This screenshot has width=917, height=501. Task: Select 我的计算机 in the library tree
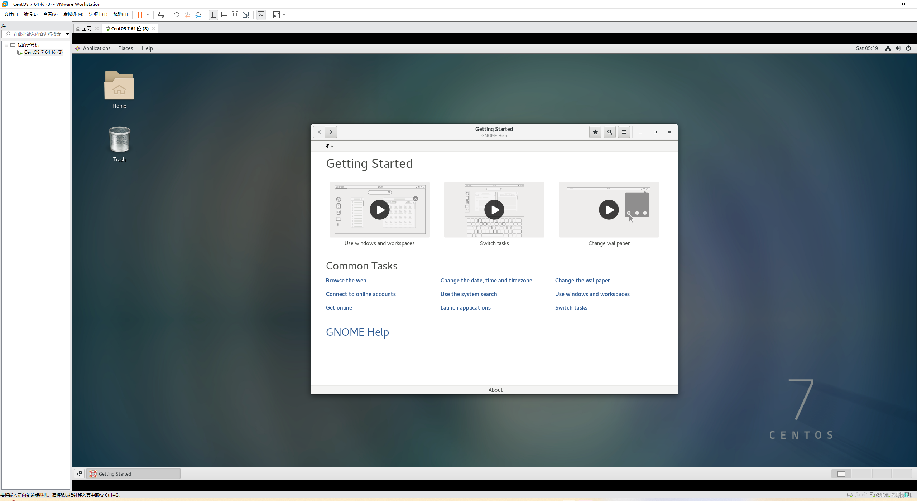pyautogui.click(x=28, y=45)
